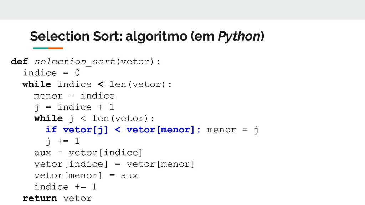Click the line 'vetor[indice] = vetor[menor]'
The height and width of the screenshot is (205, 365).
114,164
